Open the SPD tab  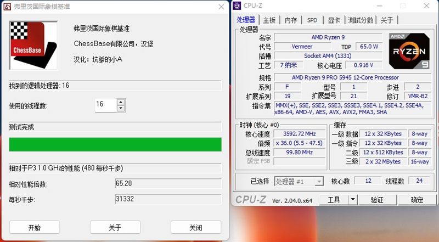pos(312,20)
